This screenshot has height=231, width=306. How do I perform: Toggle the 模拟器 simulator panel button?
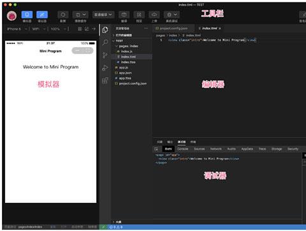pyautogui.click(x=27, y=15)
